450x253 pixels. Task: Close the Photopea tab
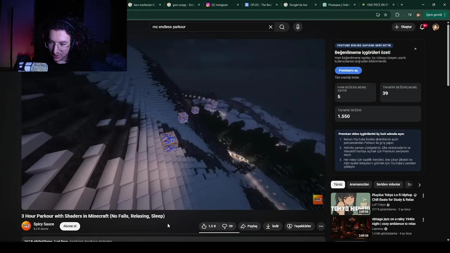pyautogui.click(x=354, y=5)
